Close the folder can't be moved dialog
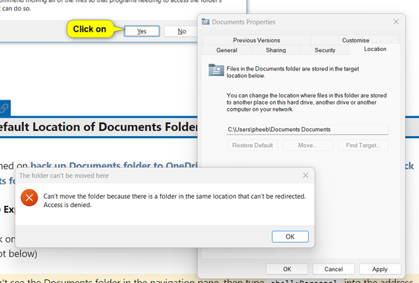This screenshot has height=283, width=419. (305, 175)
